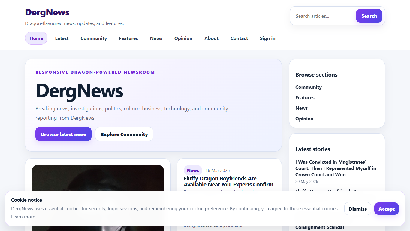This screenshot has height=231, width=410.
Task: Click the '16 Mar 2026' date text
Action: pos(217,170)
